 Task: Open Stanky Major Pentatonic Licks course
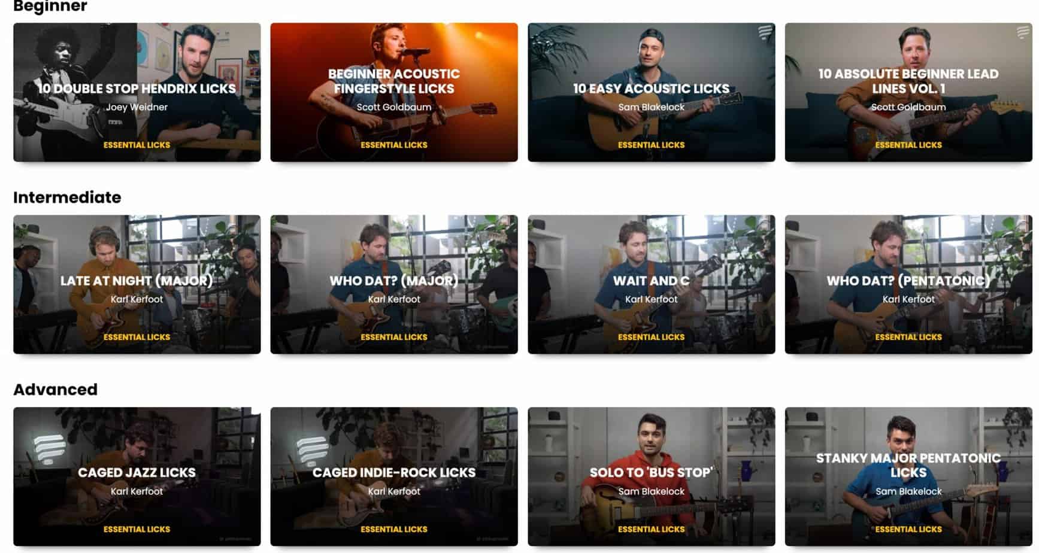coord(908,476)
